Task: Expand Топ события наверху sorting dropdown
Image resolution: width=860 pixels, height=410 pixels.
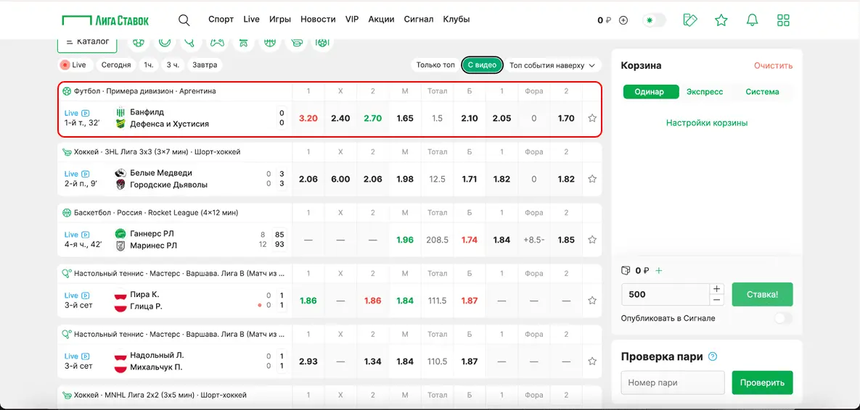Action: (552, 65)
